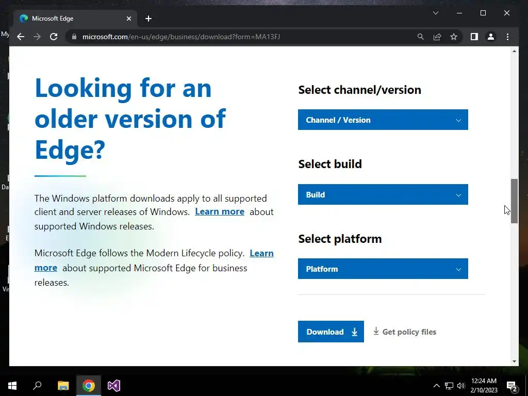
Task: Click the scrollbar down arrow
Action: (514, 361)
